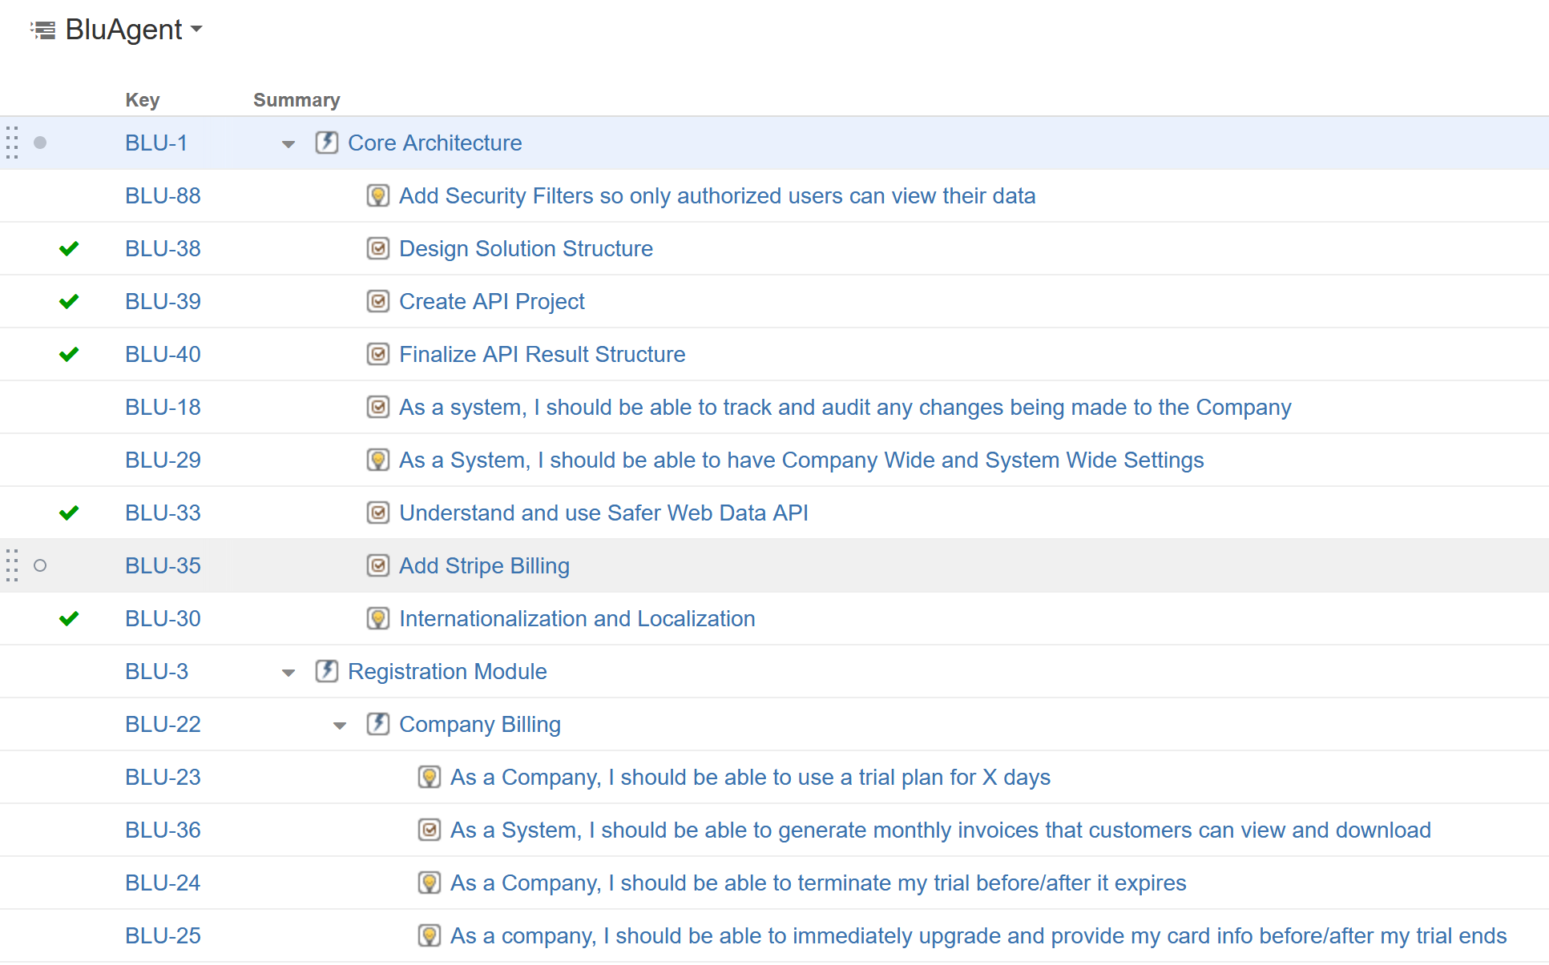Viewport: 1549px width, 965px height.
Task: Click the bulb icon for Internationalization and Localization
Action: 377,618
